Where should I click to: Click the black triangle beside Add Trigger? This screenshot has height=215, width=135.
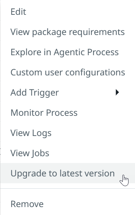[x=117, y=92]
